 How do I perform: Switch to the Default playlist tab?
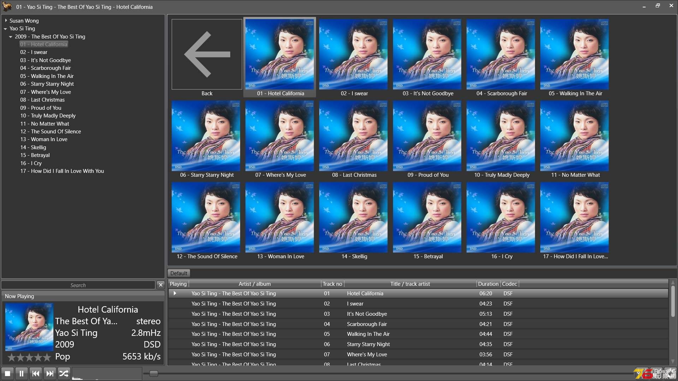click(x=179, y=273)
